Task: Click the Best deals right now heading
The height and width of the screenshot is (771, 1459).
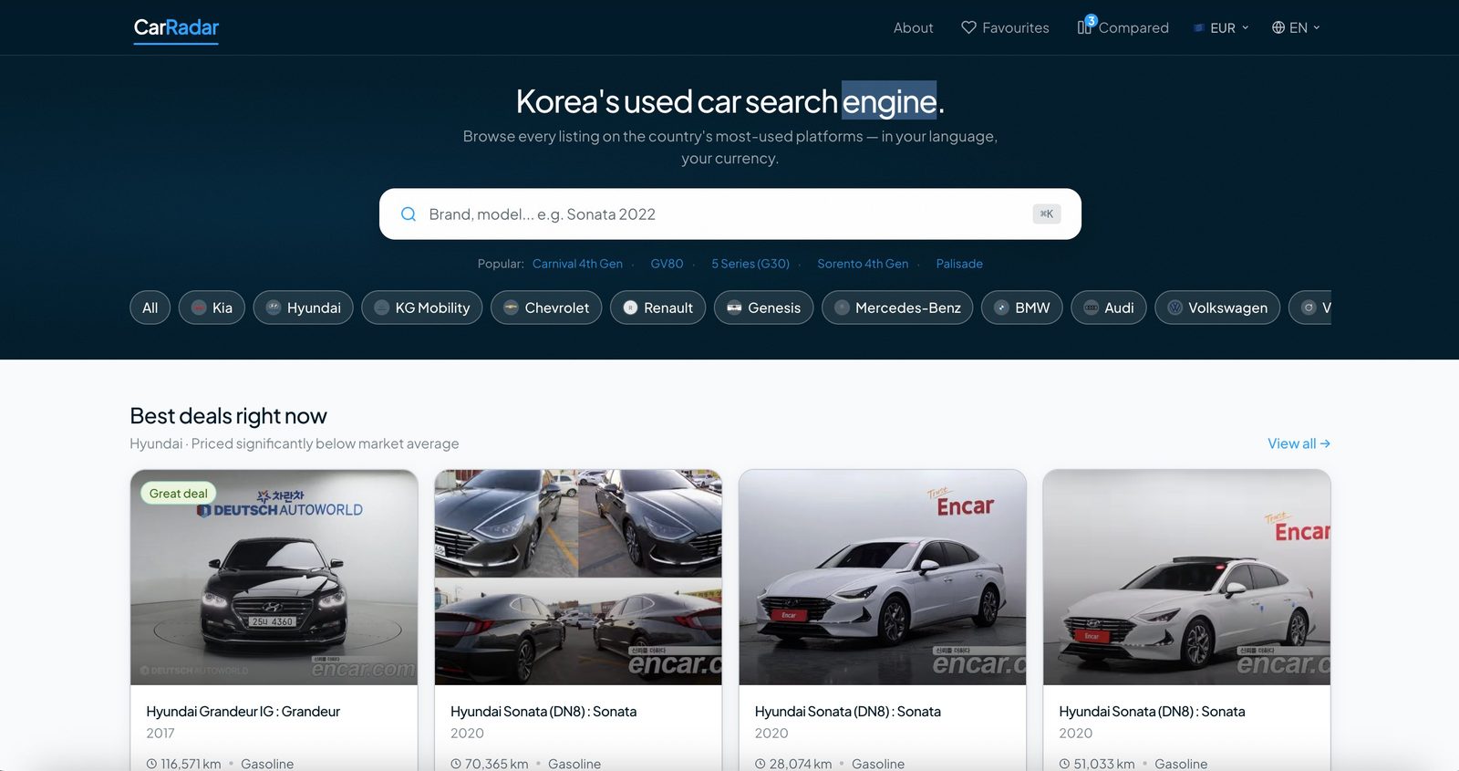Action: point(228,416)
